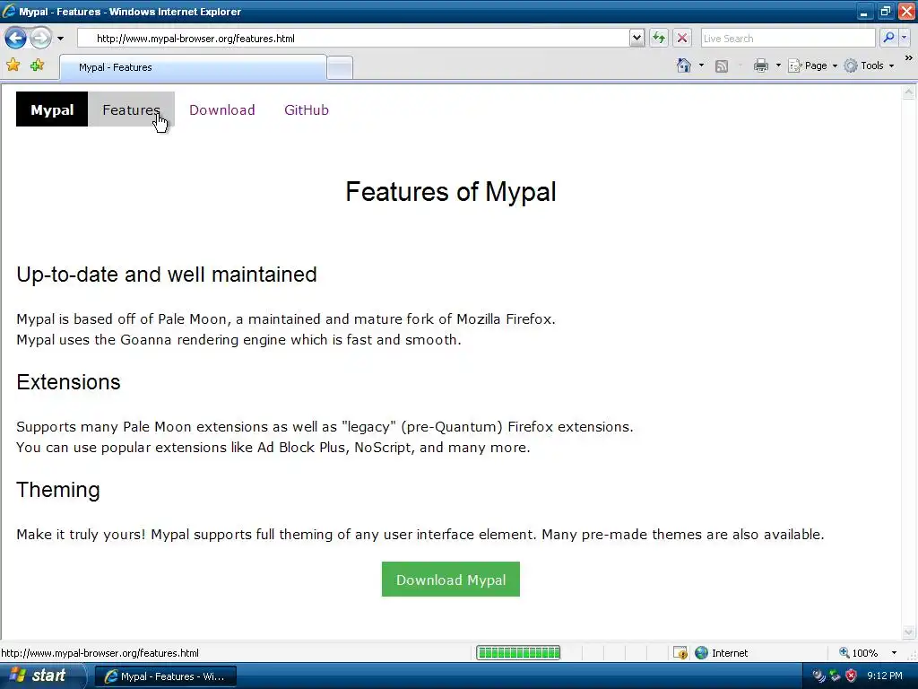Viewport: 918px width, 689px height.
Task: Click the RSS feeds icon
Action: pos(722,66)
